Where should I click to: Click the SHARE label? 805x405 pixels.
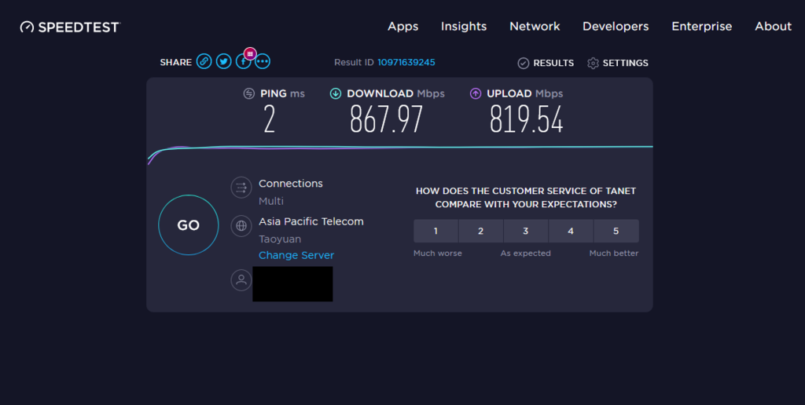point(175,62)
